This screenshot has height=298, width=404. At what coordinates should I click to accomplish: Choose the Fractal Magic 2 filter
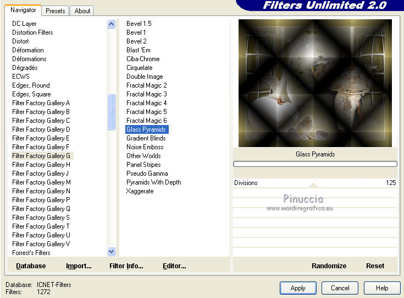click(x=147, y=85)
